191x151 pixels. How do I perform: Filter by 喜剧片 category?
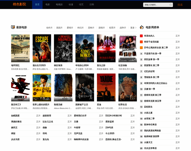point(59,28)
